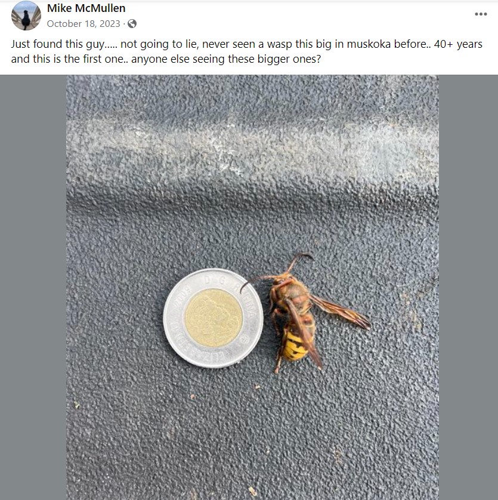The height and width of the screenshot is (500, 498).
Task: Click the grey bar left of photo
Action: pyautogui.click(x=33, y=287)
